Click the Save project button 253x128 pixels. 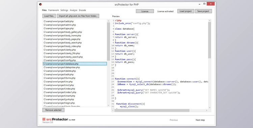click(x=203, y=11)
